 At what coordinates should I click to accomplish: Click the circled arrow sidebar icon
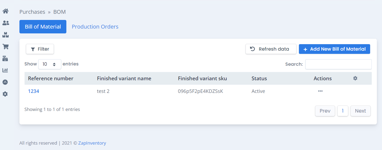pos(5,82)
